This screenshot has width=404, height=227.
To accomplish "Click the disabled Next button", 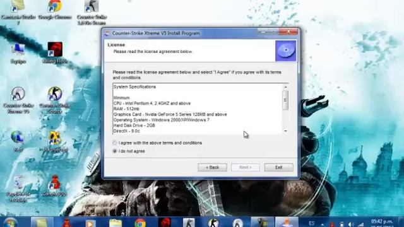I will coord(246,167).
